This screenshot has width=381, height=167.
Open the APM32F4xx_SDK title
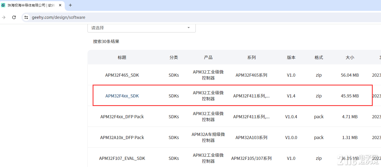pyautogui.click(x=122, y=96)
